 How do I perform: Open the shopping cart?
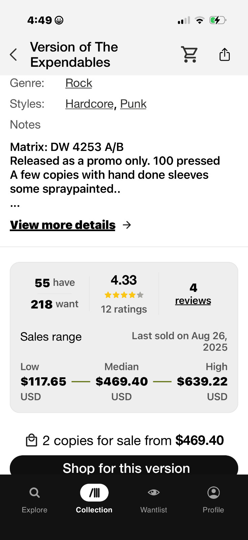point(189,54)
